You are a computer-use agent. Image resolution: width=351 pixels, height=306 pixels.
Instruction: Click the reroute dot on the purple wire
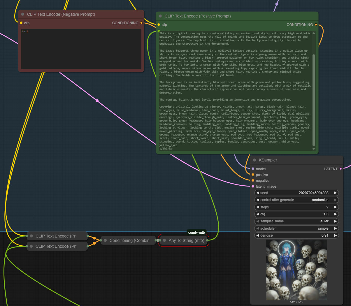(277, 4)
